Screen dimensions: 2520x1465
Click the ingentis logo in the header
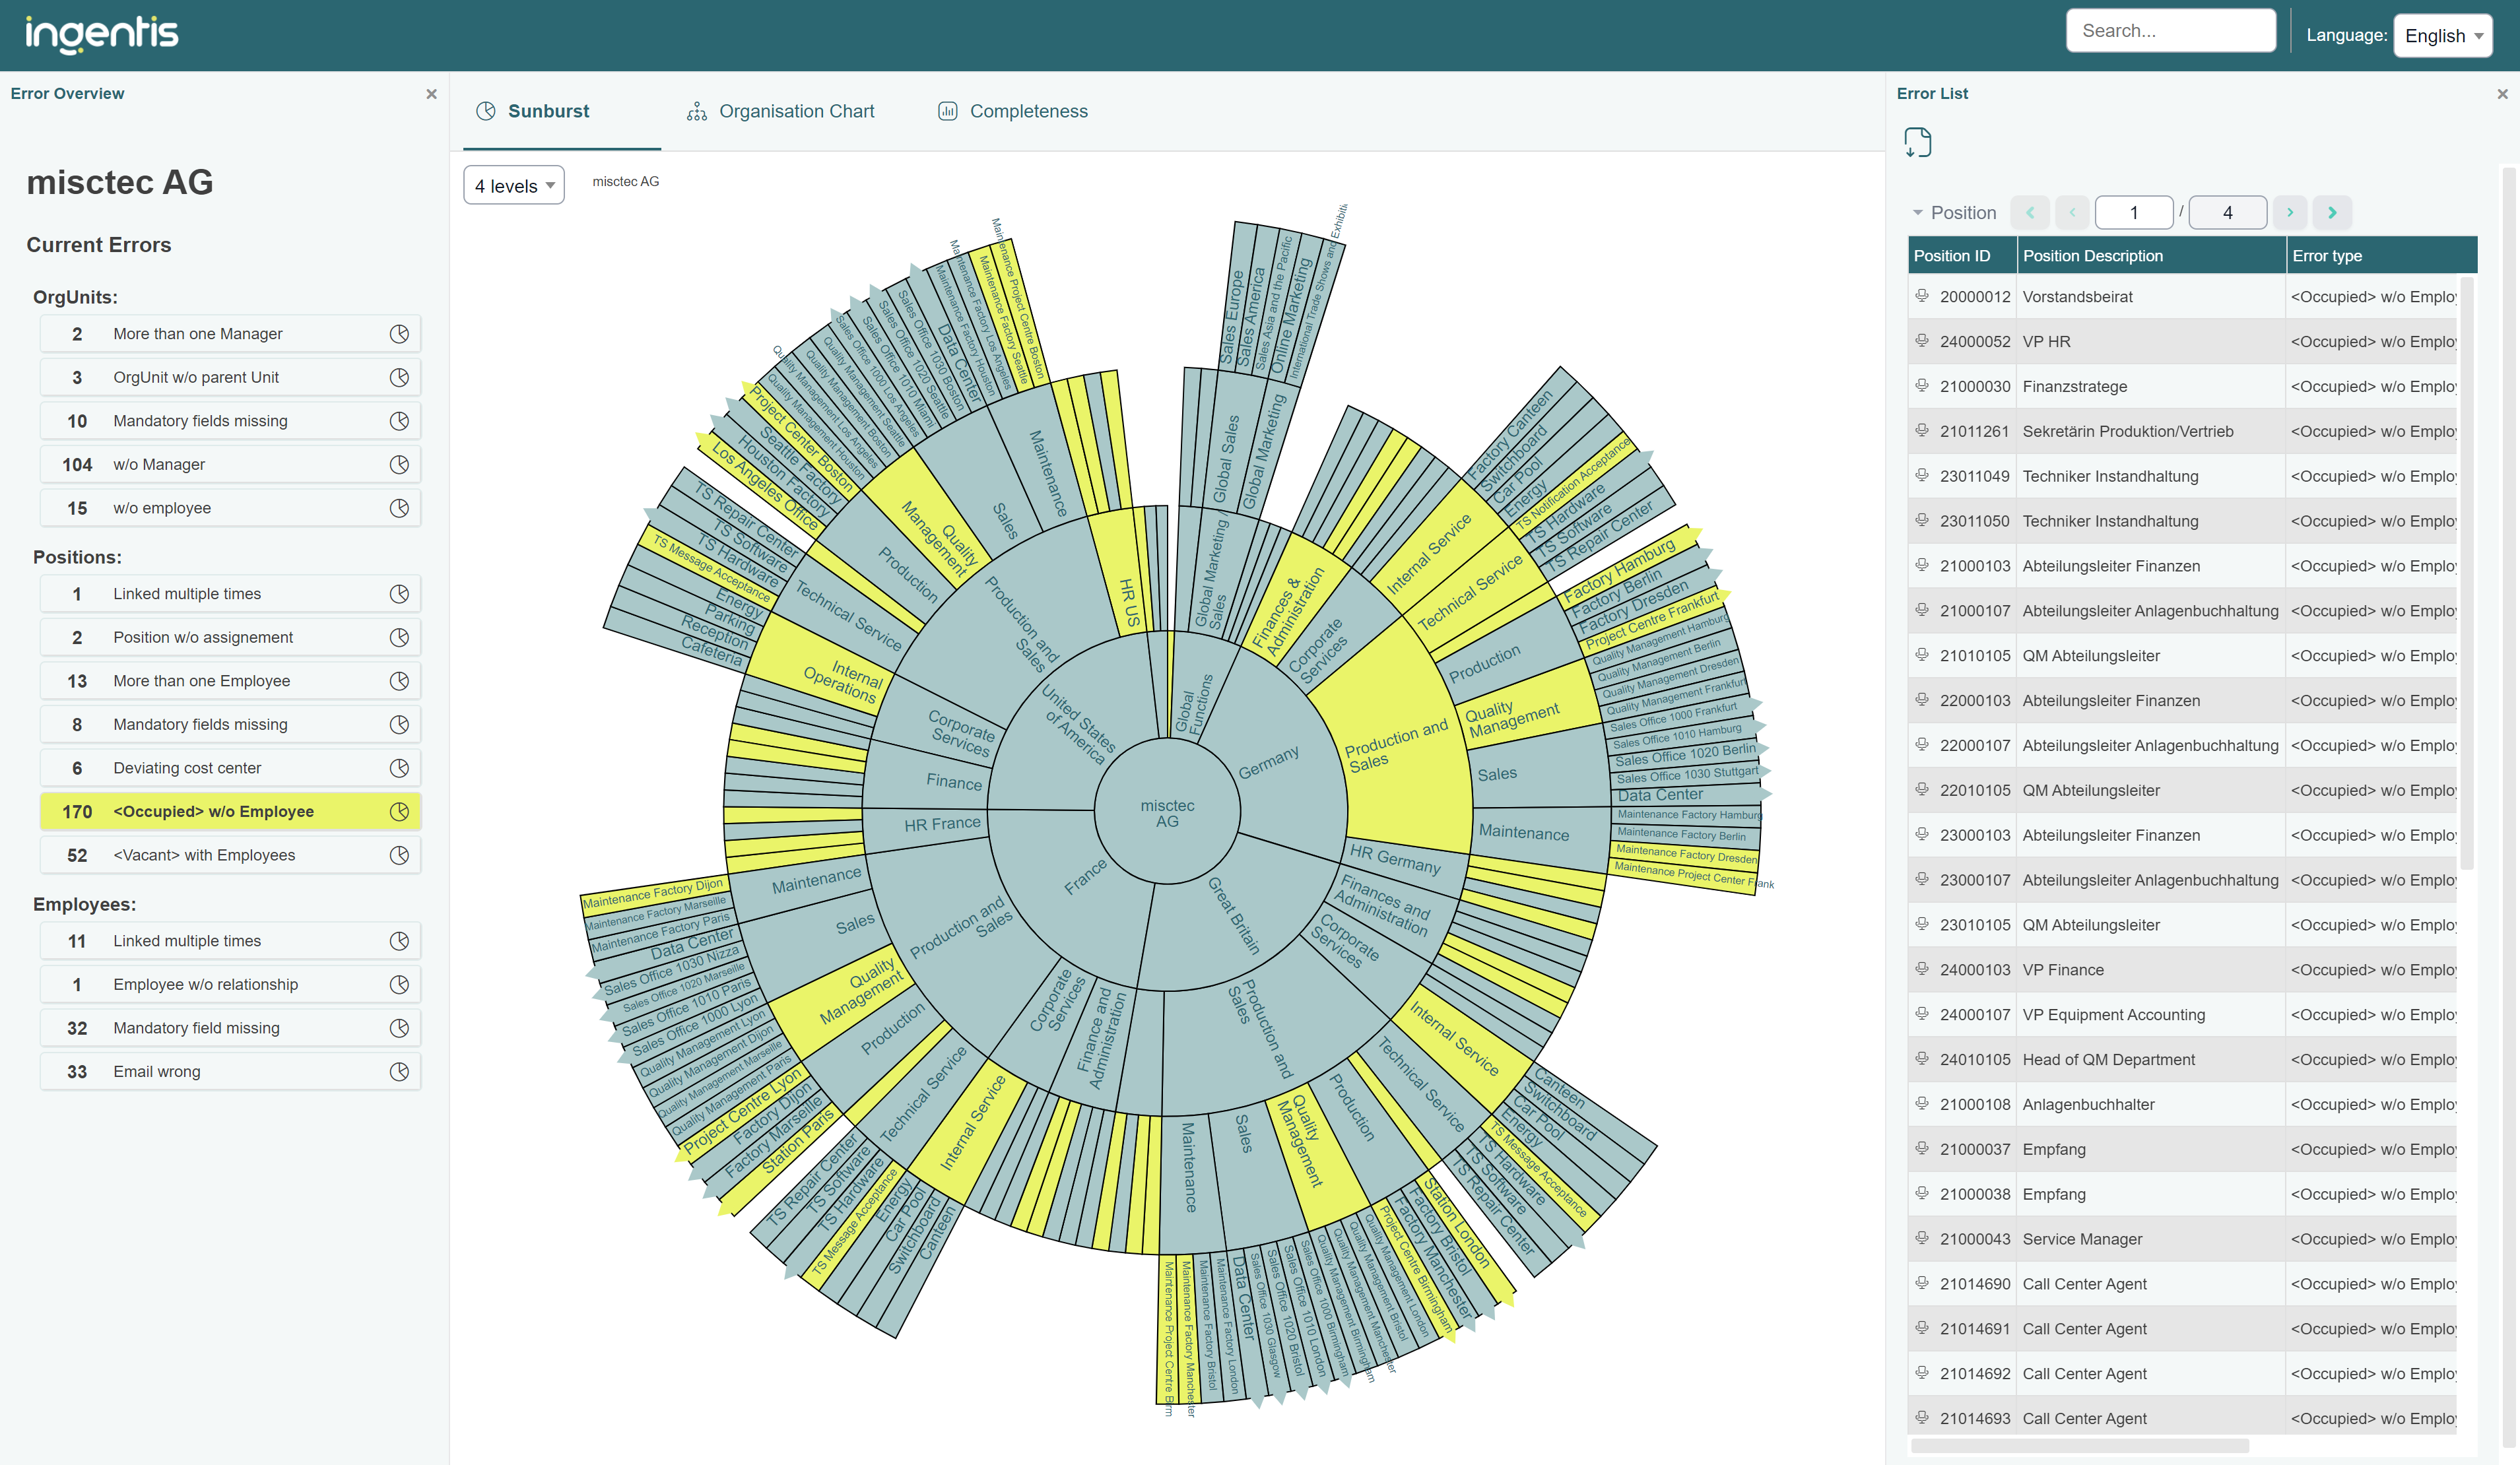tap(102, 33)
